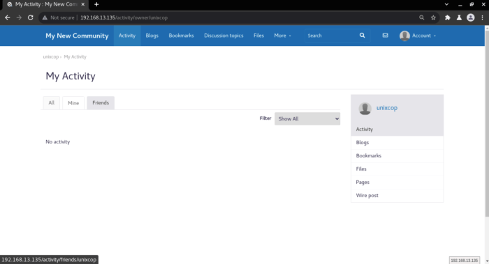Open the Show All filter dropdown
489x264 pixels.
307,119
